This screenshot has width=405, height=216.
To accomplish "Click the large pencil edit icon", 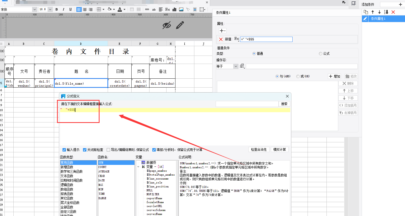I will point(180,25).
